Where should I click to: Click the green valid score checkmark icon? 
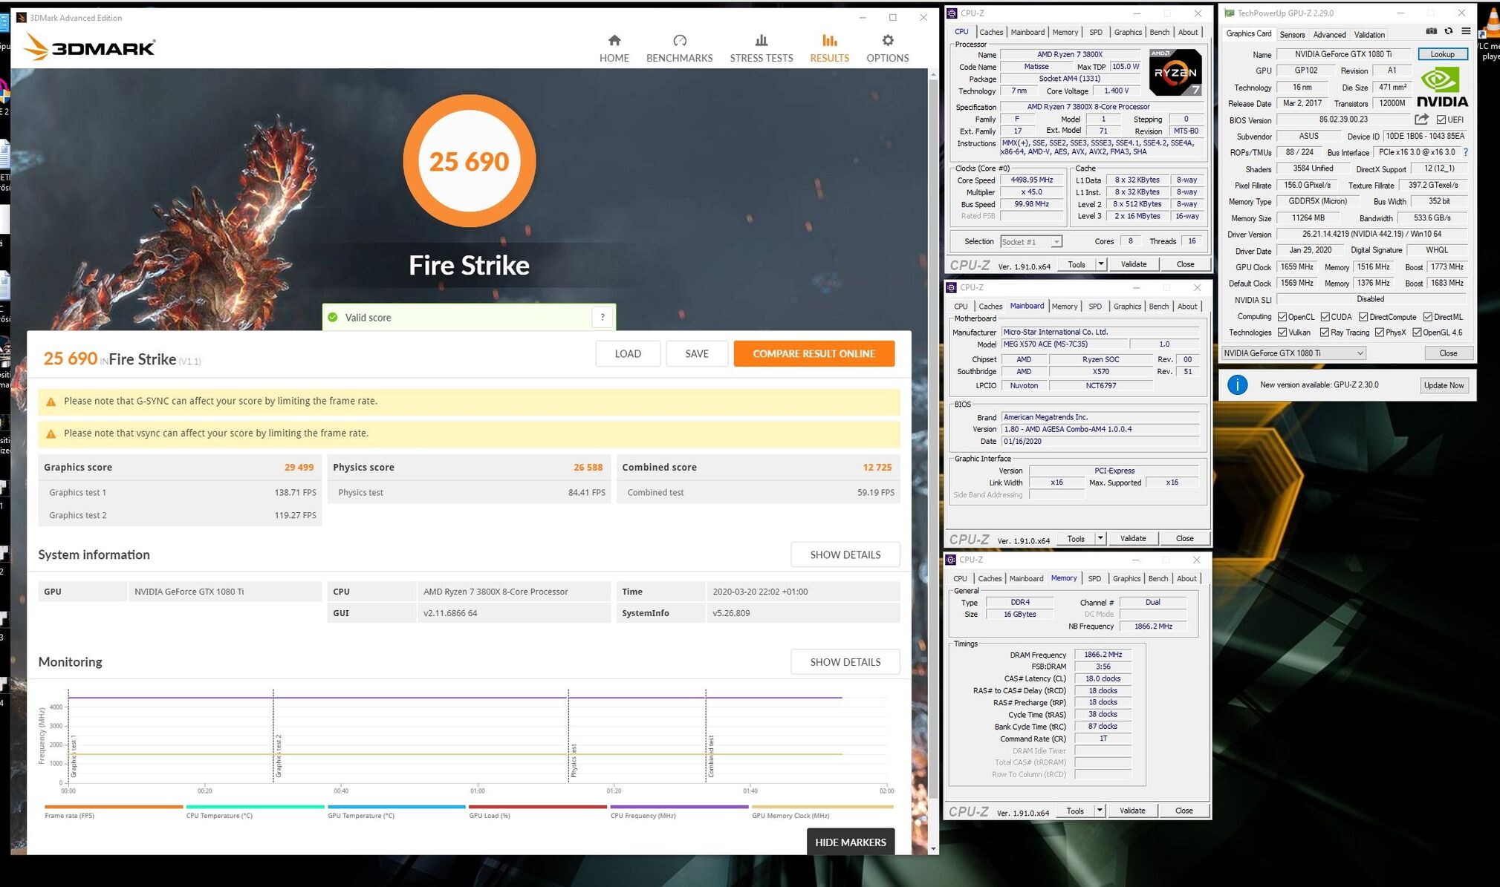(x=333, y=317)
